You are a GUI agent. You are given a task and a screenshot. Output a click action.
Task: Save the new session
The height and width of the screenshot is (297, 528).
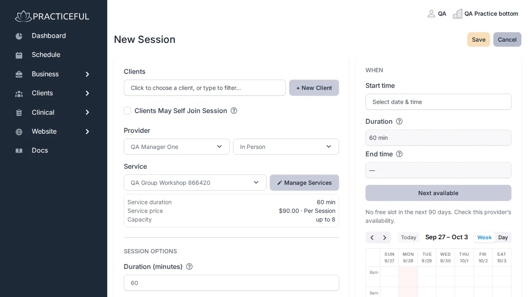(478, 40)
